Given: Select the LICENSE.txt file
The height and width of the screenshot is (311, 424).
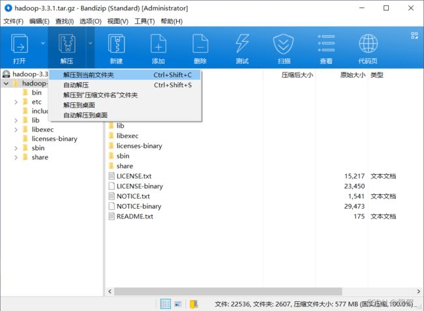Looking at the screenshot, I should [x=130, y=176].
